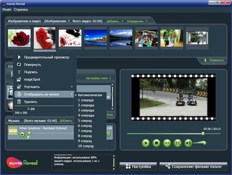This screenshot has width=232, height=175.
Task: Choose 10 секунд display duration
Action: tap(86, 146)
